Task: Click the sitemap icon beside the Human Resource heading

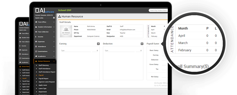Action: pos(60,16)
